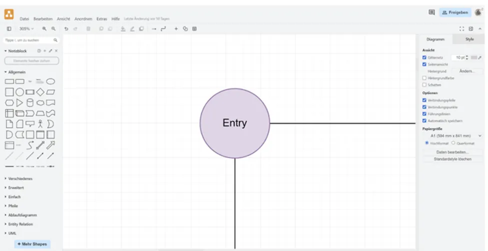Open the Bearbeiten menu
The image size is (488, 251).
tap(43, 19)
